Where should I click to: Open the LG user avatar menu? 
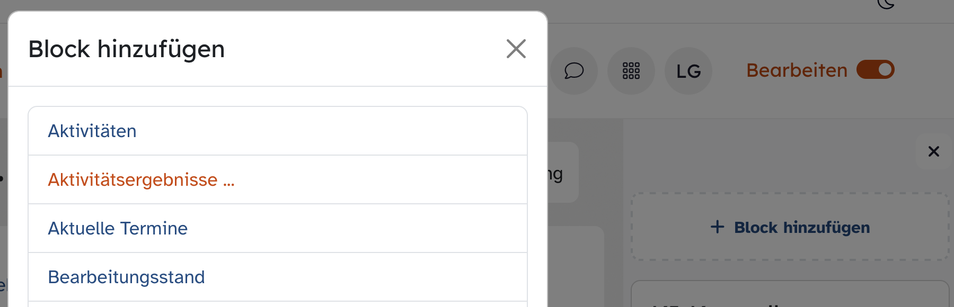click(x=688, y=71)
